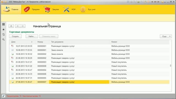The width and height of the screenshot is (176, 99).
Task: Select number 00000008 cell
Action: pyautogui.click(x=42, y=66)
